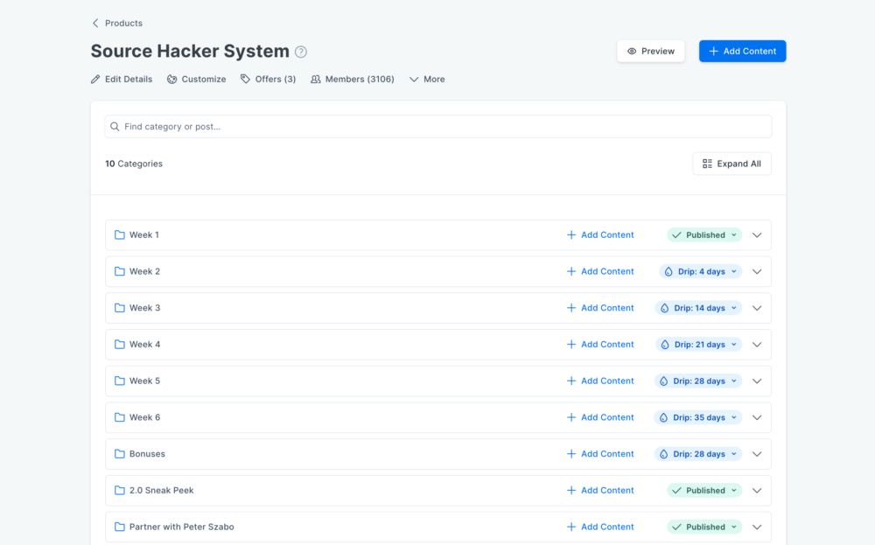
Task: Click the help question mark icon beside the title
Action: (x=301, y=52)
